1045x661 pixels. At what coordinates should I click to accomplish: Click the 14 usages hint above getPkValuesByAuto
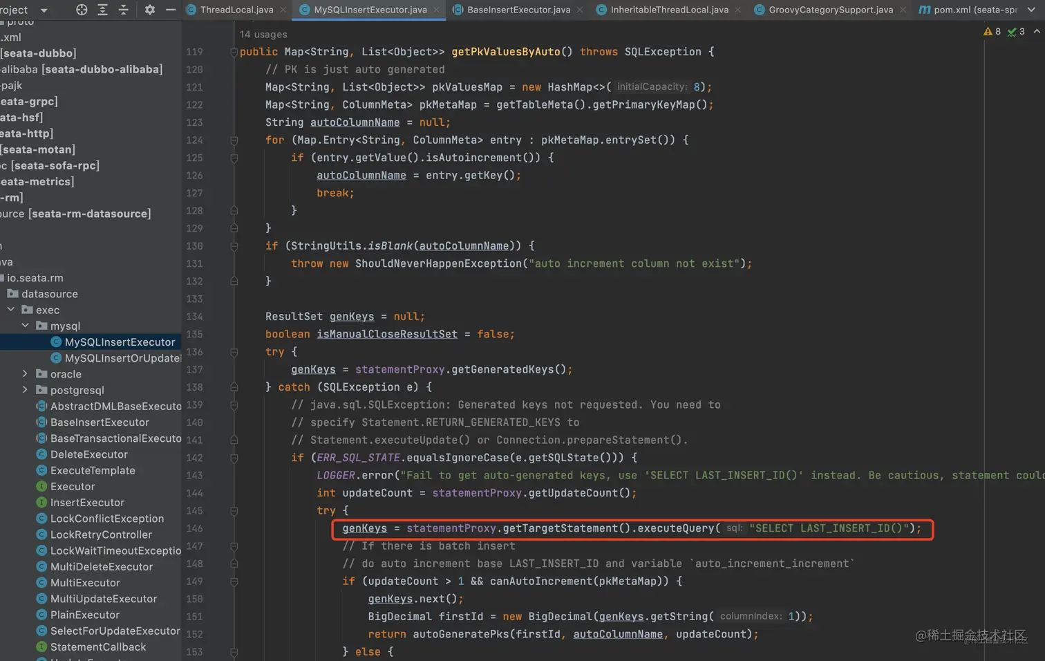tap(263, 34)
